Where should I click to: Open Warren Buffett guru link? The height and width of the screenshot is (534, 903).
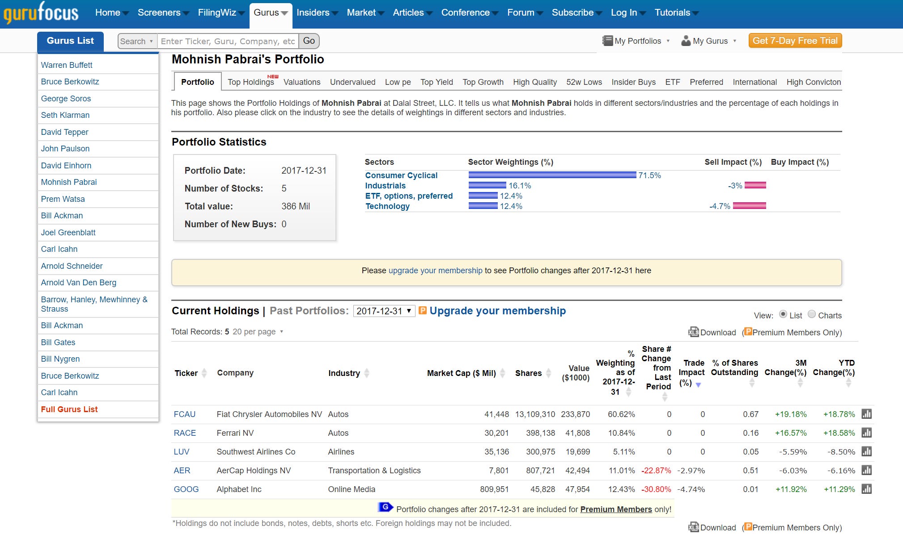coord(67,65)
